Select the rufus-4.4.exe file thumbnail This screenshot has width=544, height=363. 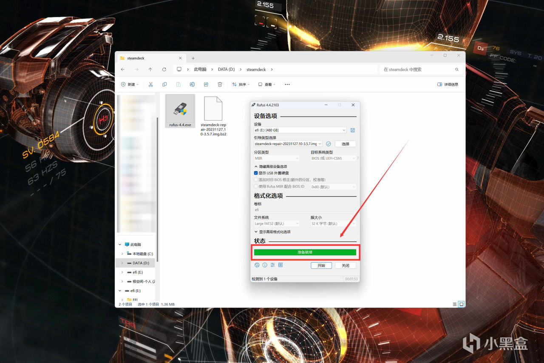180,110
